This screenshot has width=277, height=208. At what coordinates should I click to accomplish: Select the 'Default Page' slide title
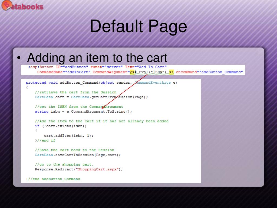pos(138,27)
